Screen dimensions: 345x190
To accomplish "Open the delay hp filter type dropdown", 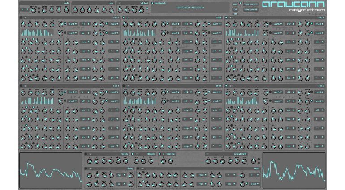I will [120, 175].
